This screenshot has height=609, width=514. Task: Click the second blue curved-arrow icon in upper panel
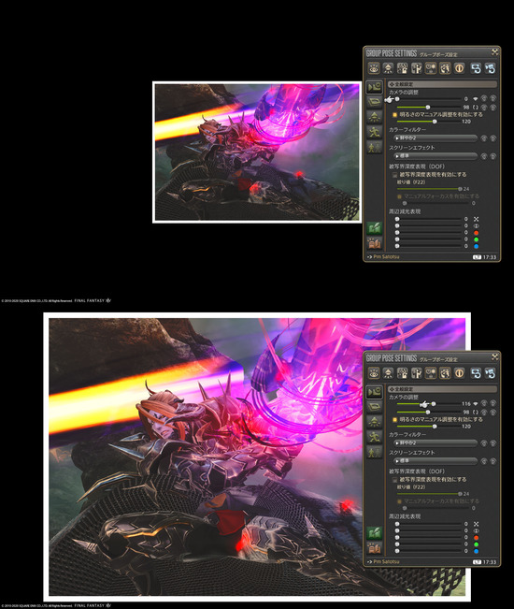point(491,68)
